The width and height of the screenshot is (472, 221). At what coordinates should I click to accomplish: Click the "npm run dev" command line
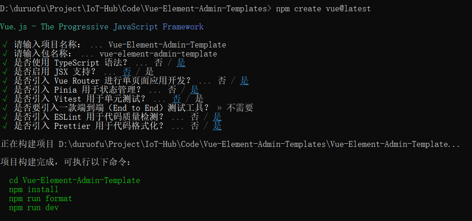(x=34, y=207)
